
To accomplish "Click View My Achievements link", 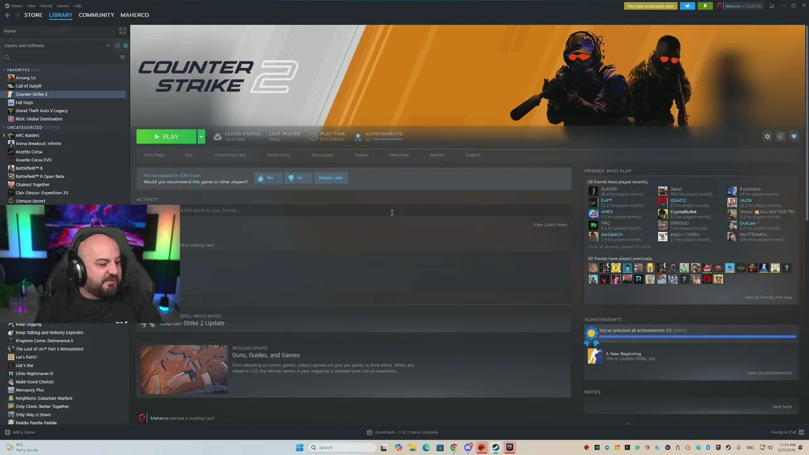I will [769, 373].
